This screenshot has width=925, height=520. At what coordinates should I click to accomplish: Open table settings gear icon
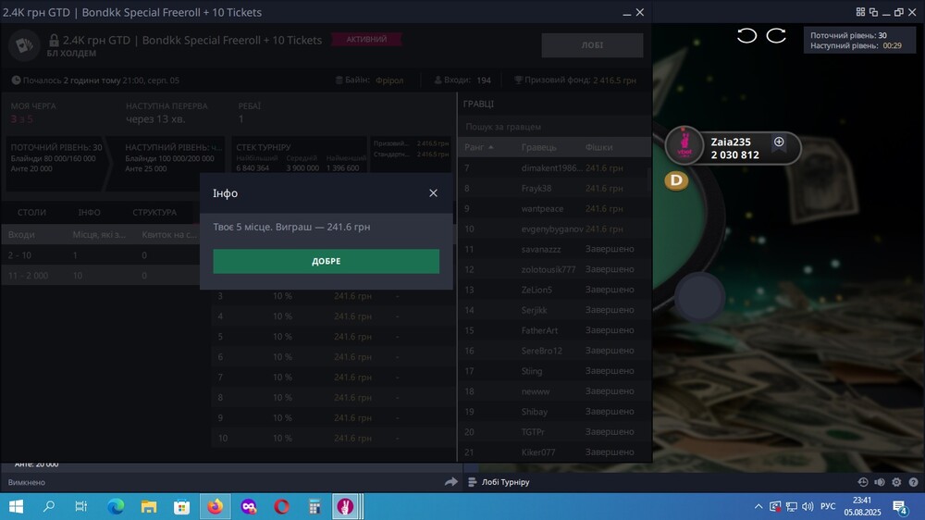coord(896,482)
